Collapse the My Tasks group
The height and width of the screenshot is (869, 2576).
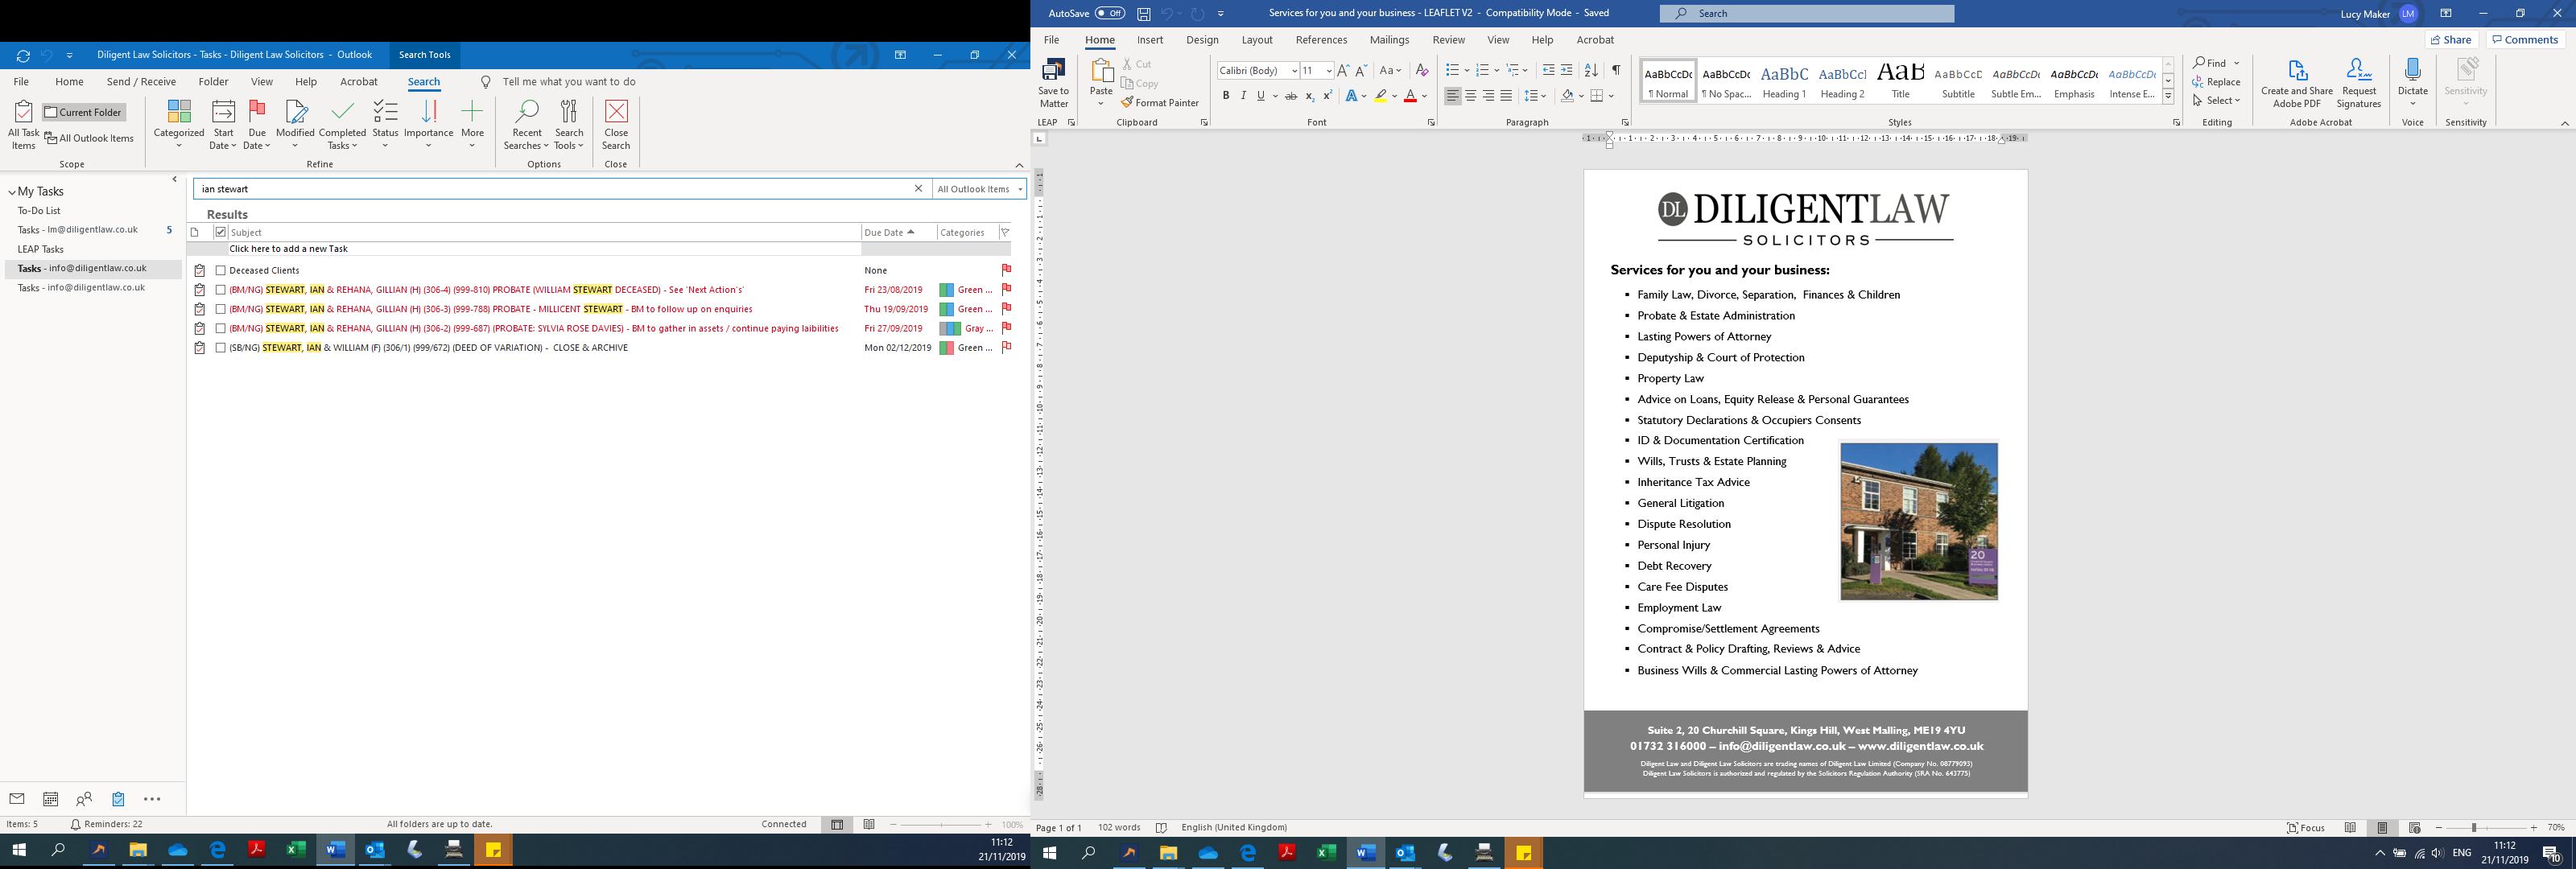(x=12, y=192)
